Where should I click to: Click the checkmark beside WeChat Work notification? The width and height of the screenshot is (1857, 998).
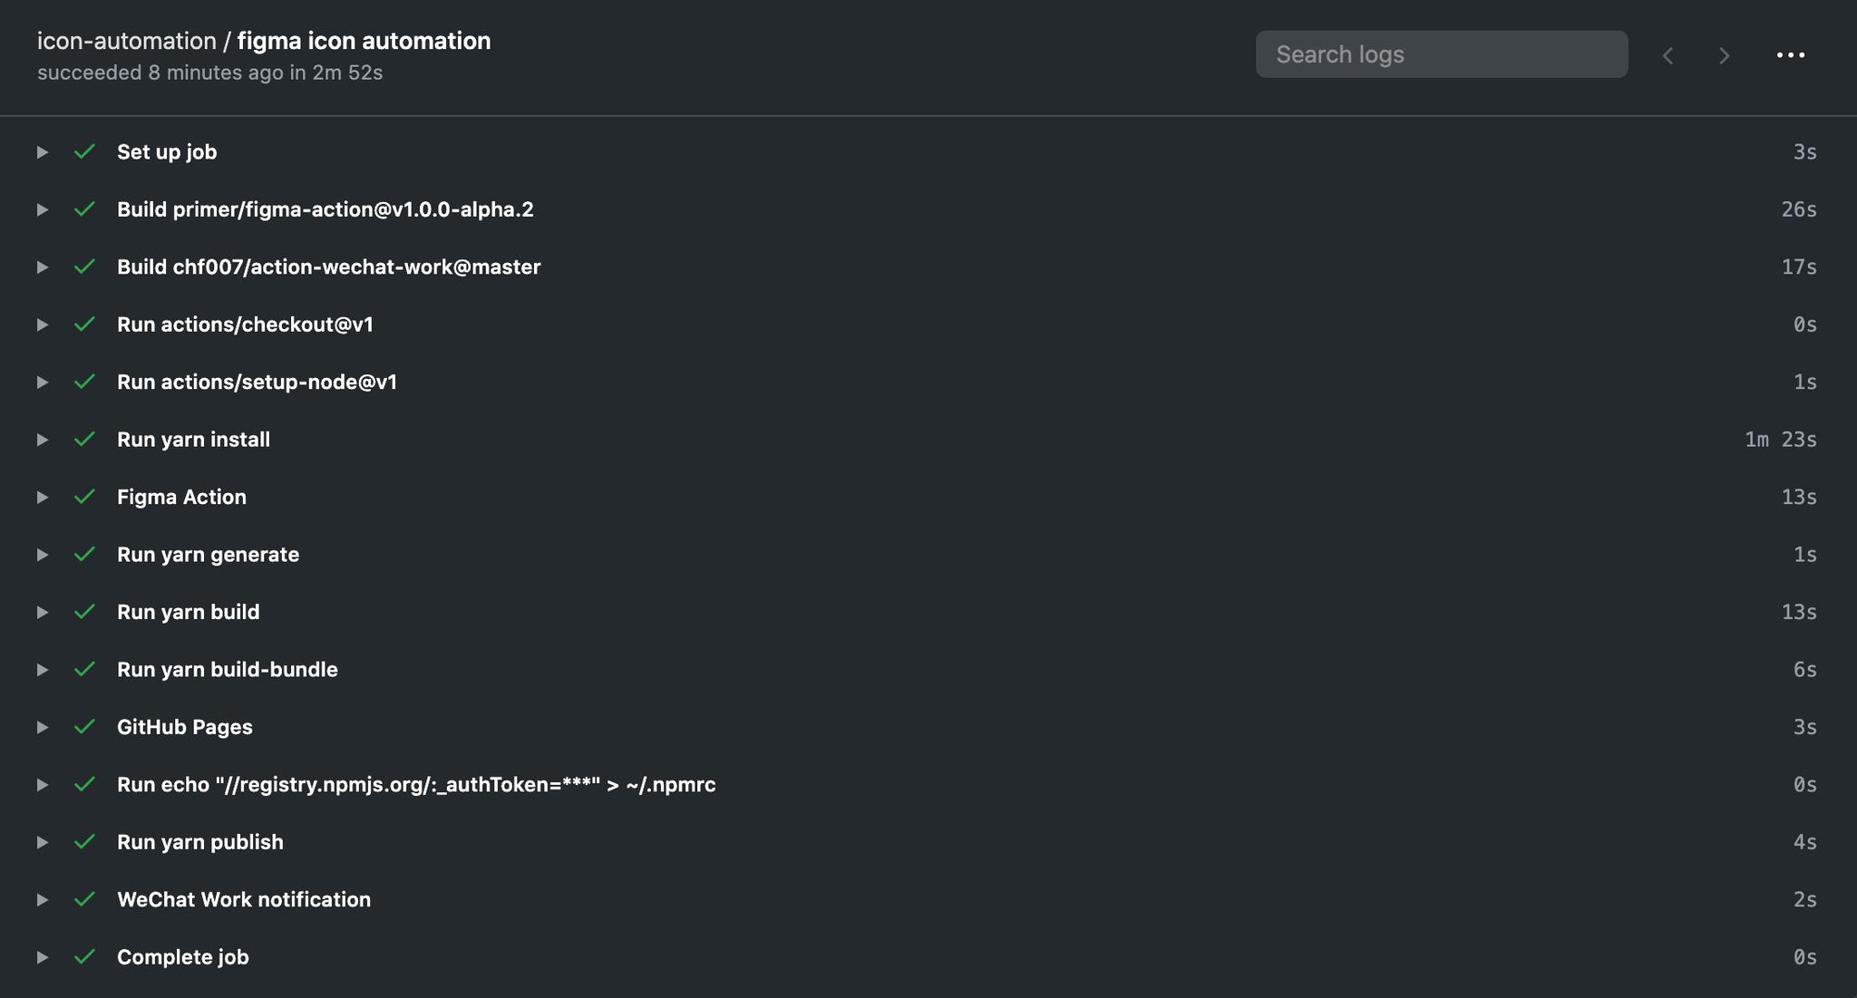point(85,899)
